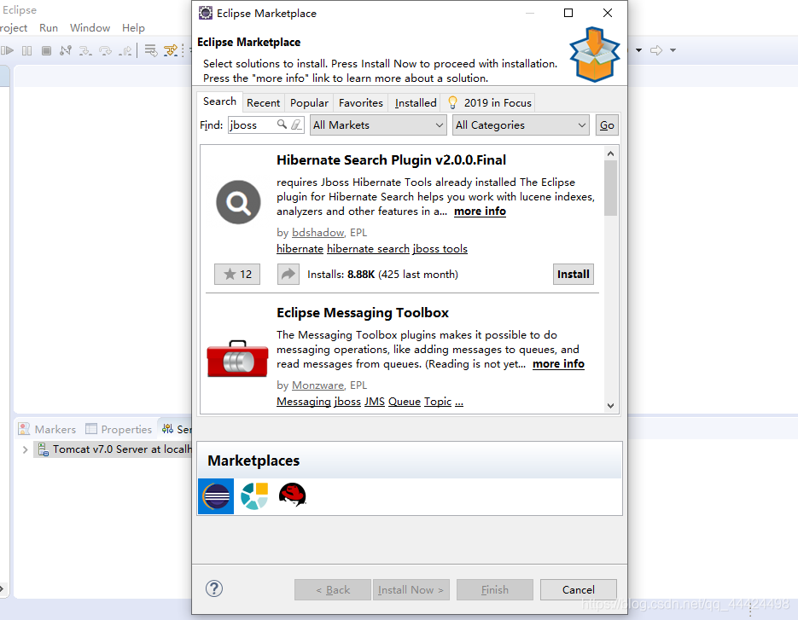Favorite Hibernate Search Plugin with star 12 button
Screen dimensions: 798x620
pos(237,274)
